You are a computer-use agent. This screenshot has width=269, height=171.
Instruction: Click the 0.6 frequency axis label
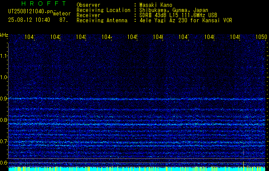pyautogui.click(x=3, y=162)
